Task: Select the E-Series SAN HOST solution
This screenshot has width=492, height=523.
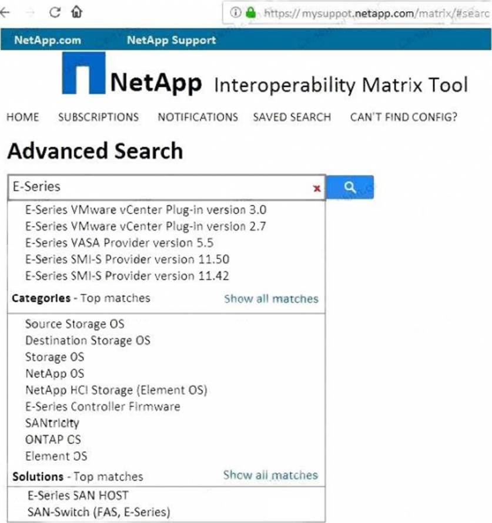Action: pyautogui.click(x=78, y=495)
